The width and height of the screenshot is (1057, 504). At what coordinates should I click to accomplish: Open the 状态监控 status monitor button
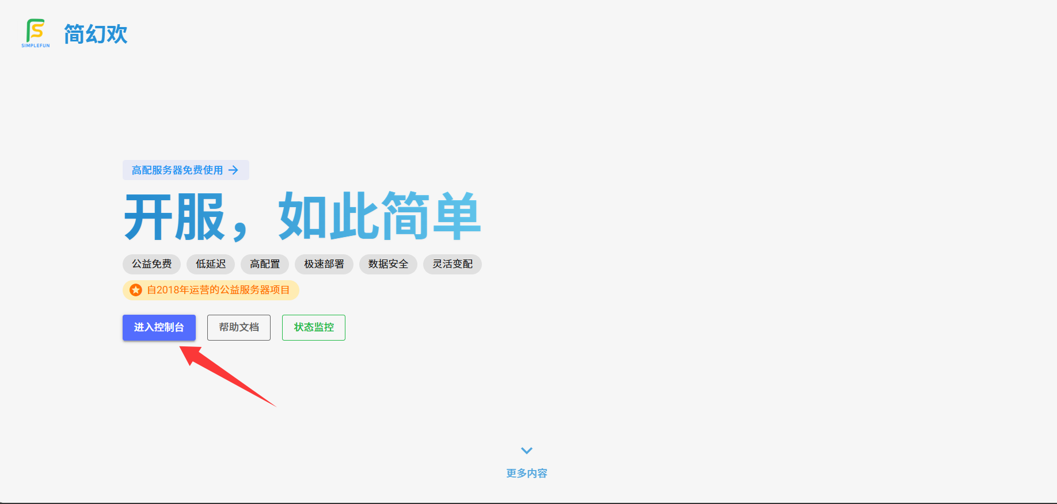tap(314, 327)
